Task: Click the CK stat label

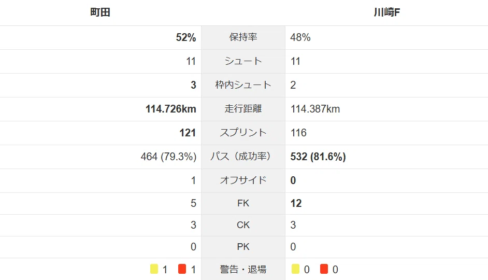Action: pyautogui.click(x=243, y=225)
